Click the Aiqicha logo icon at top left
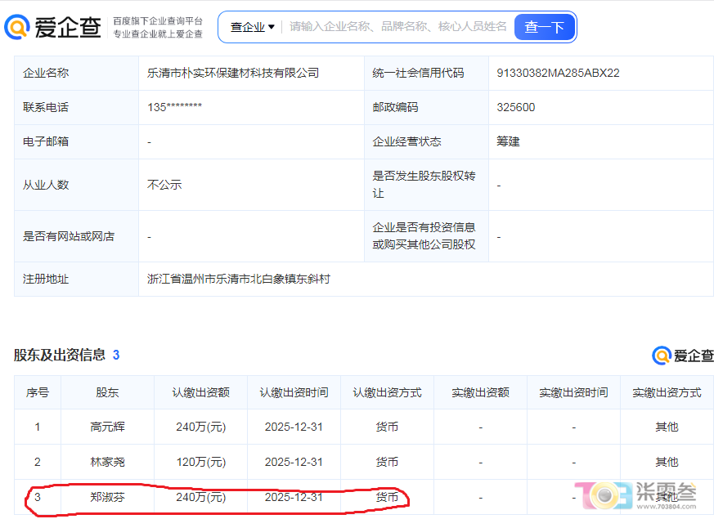714x519 pixels. point(17,26)
